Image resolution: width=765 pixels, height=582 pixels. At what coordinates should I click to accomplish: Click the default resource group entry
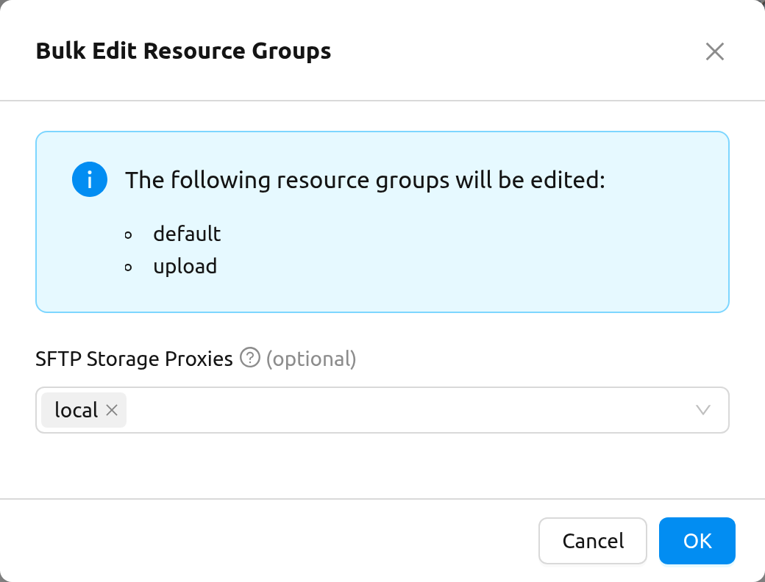pos(187,234)
